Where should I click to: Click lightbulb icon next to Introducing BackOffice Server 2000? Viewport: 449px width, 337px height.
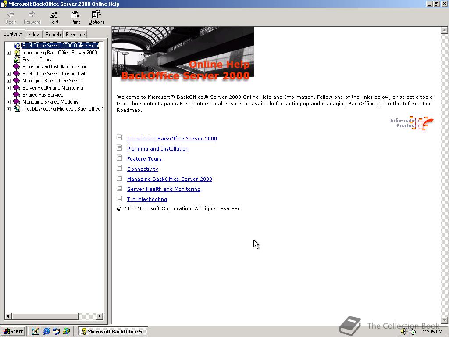click(x=17, y=53)
